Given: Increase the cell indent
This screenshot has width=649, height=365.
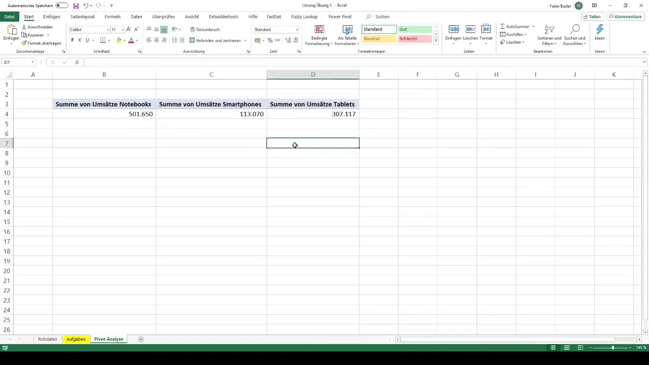Looking at the screenshot, I should (182, 40).
